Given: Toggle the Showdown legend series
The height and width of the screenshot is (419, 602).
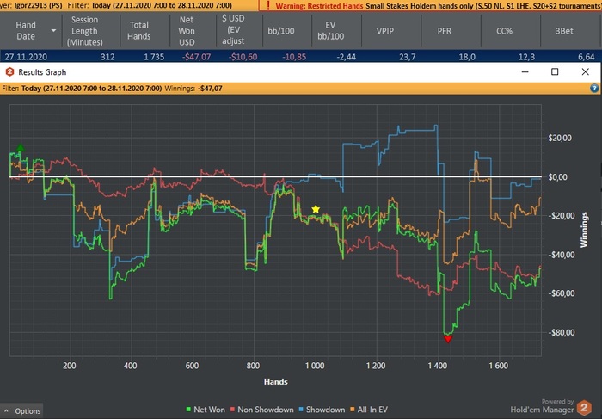Looking at the screenshot, I should click(x=322, y=410).
